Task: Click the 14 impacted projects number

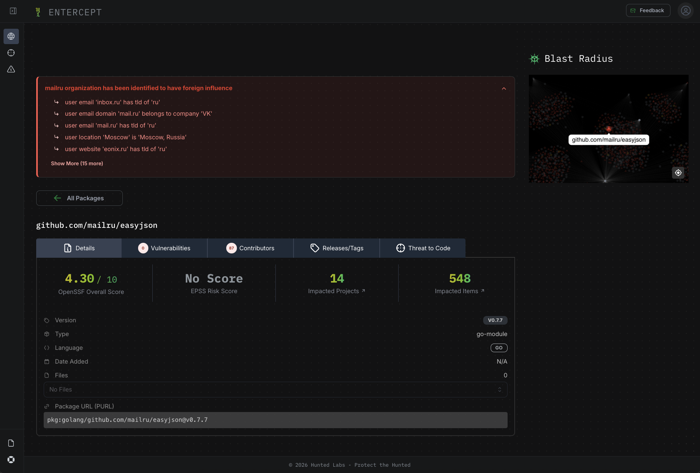Action: click(x=337, y=279)
